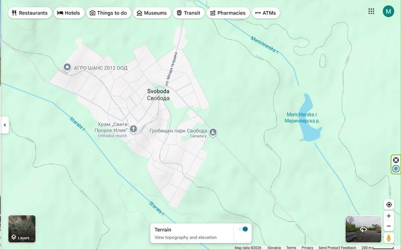The image size is (401, 250).
Task: Show Museums on the map
Action: coord(152,13)
